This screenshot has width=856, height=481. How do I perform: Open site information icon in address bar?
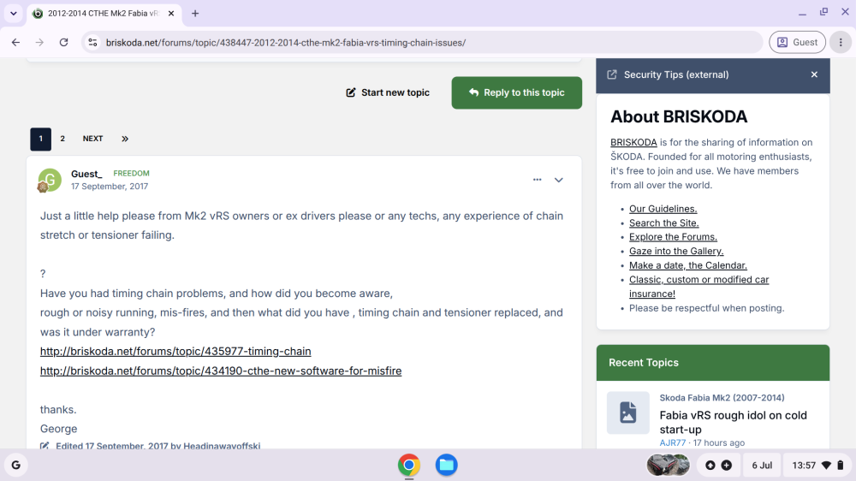pyautogui.click(x=92, y=42)
